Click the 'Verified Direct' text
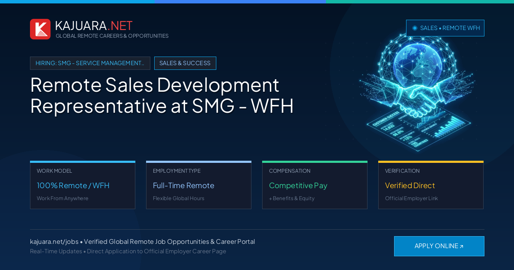This screenshot has height=270, width=514. pos(410,186)
